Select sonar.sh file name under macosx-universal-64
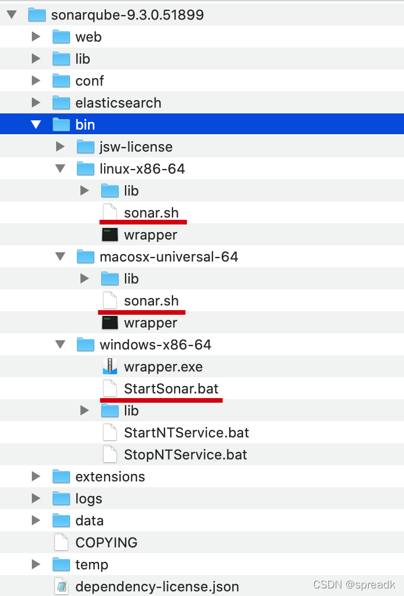 pos(151,301)
